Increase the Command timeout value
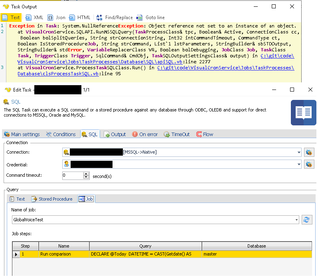Screen dimensions: 318x279 (x=86, y=174)
